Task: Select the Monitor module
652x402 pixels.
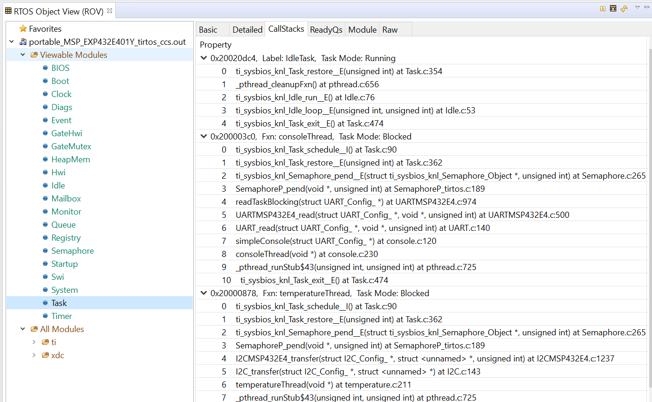Action: point(66,212)
